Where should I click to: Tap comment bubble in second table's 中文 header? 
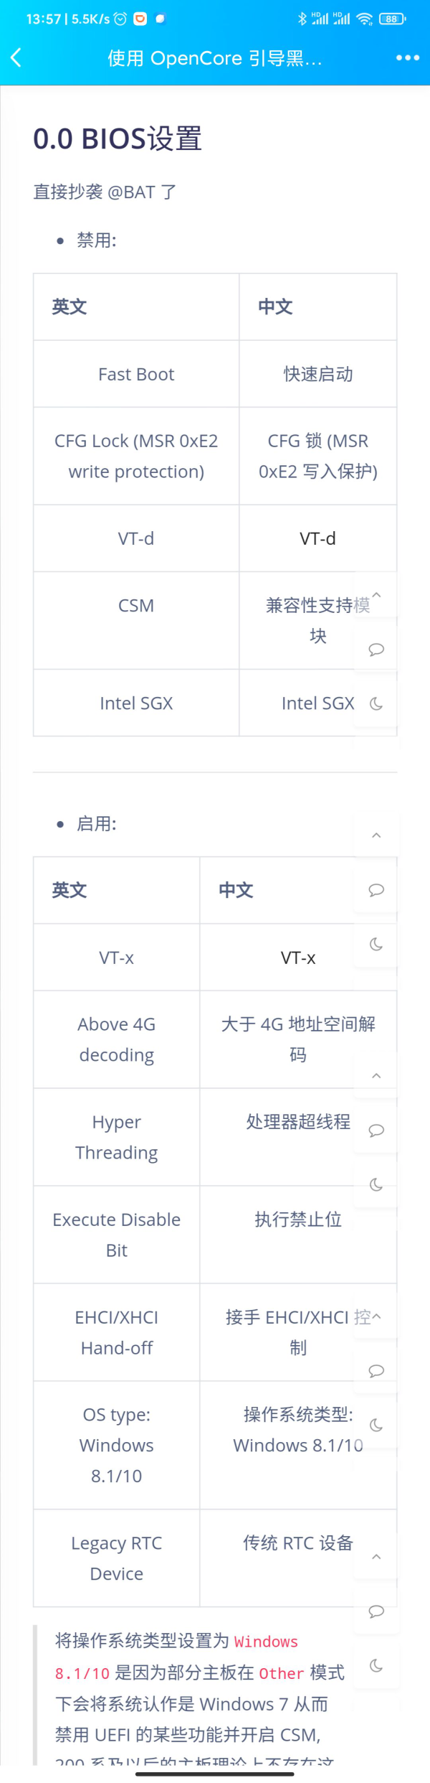click(376, 890)
